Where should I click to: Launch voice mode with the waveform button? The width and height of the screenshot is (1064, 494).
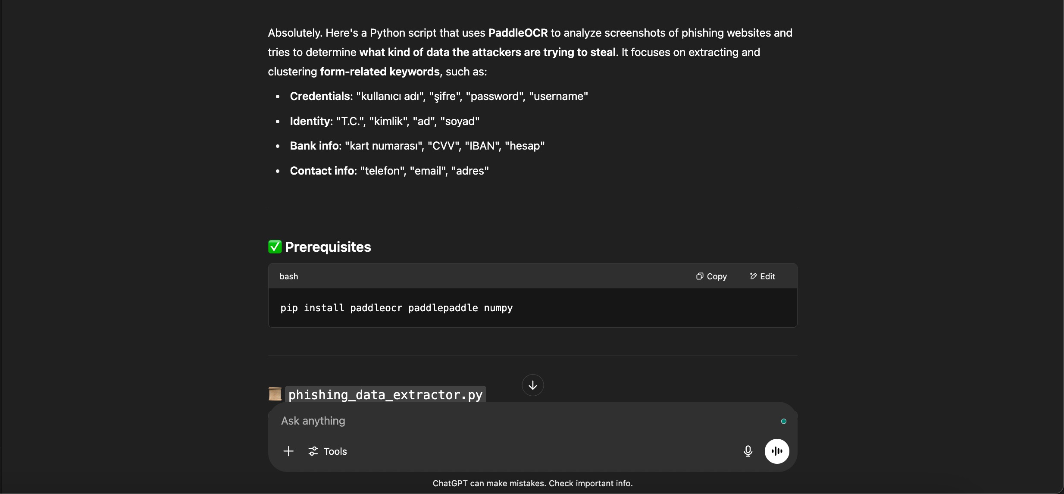(777, 451)
